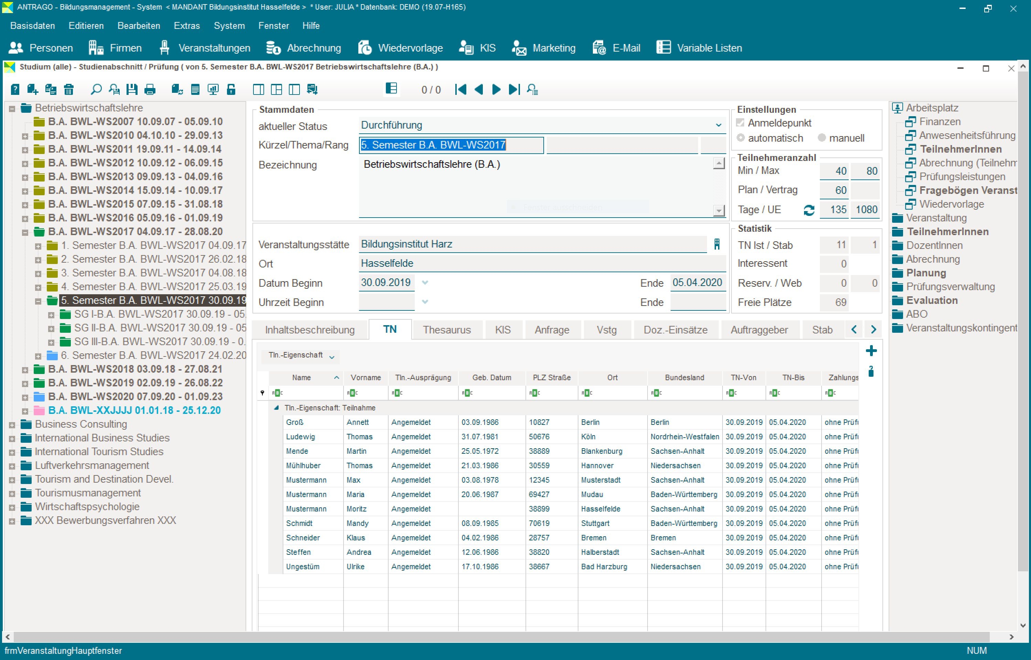This screenshot has width=1031, height=660.
Task: Click the trash delete record icon
Action: tap(68, 90)
